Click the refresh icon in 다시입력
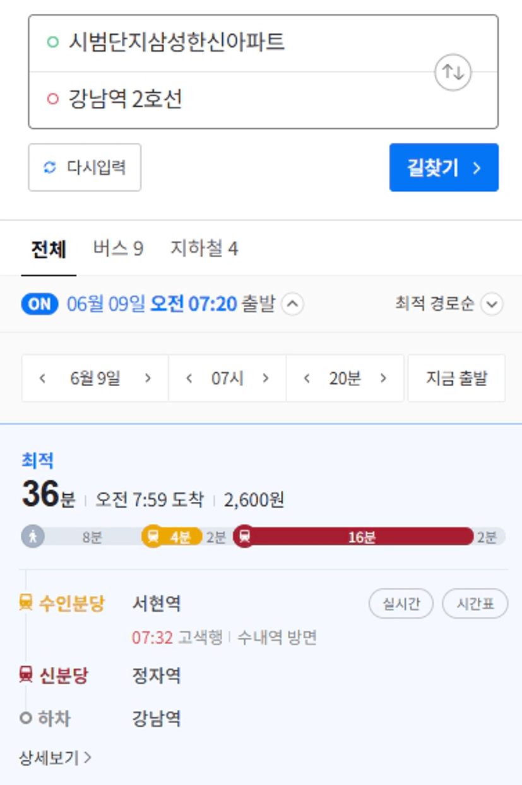The image size is (522, 785). click(50, 167)
